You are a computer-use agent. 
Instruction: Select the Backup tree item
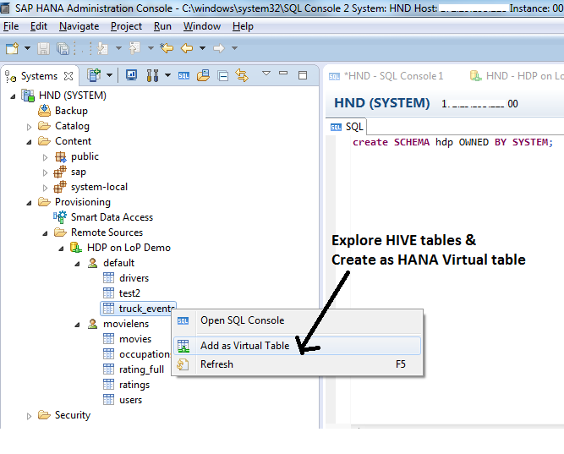click(71, 111)
